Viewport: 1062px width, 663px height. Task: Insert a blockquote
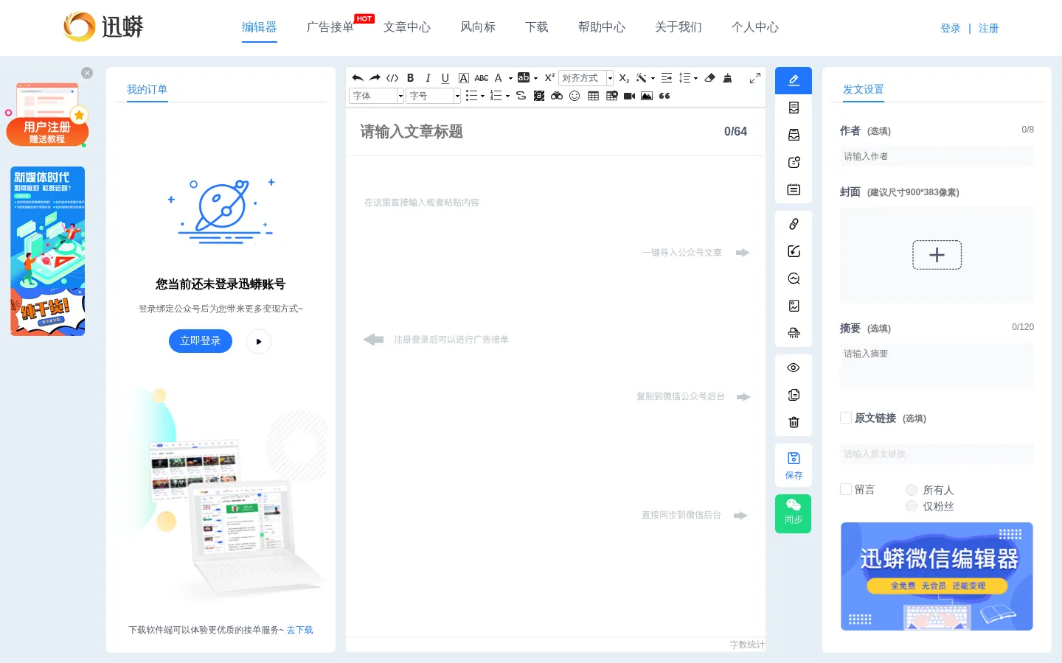664,96
